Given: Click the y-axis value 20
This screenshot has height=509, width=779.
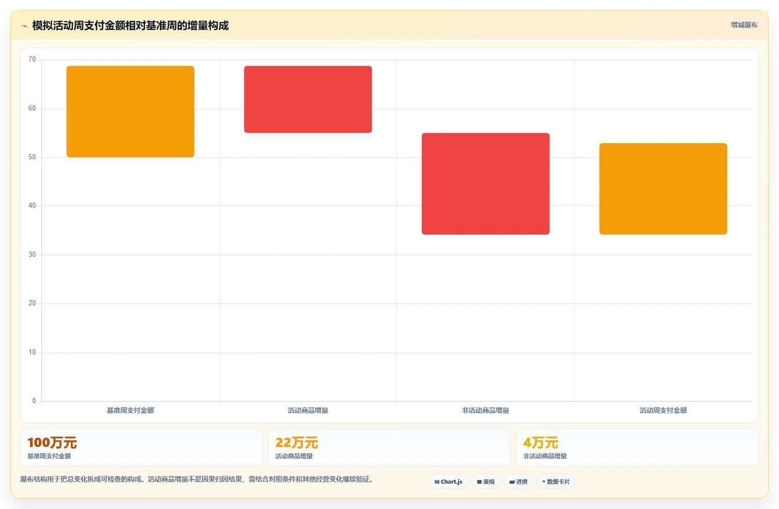Looking at the screenshot, I should point(32,303).
